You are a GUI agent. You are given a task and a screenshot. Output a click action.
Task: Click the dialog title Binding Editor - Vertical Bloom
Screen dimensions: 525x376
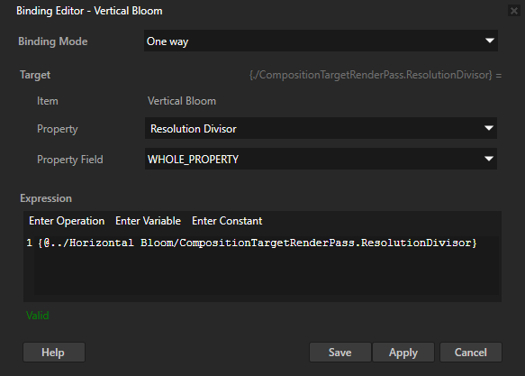point(89,11)
